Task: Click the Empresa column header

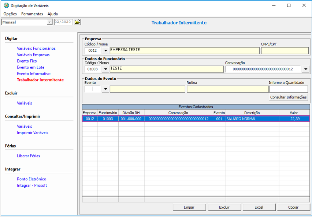Action: pos(90,113)
